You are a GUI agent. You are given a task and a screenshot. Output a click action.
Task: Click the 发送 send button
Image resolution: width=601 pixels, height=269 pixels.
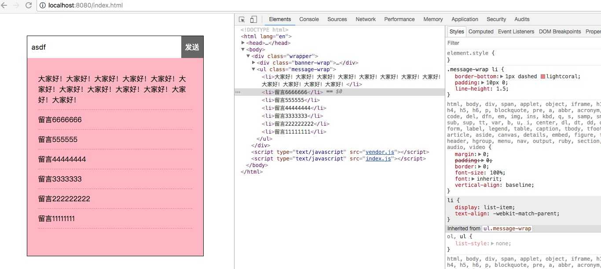[x=192, y=47]
